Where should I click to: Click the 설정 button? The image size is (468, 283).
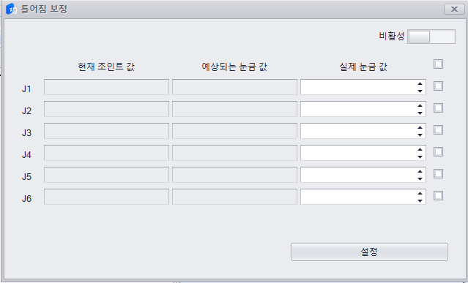tap(369, 252)
